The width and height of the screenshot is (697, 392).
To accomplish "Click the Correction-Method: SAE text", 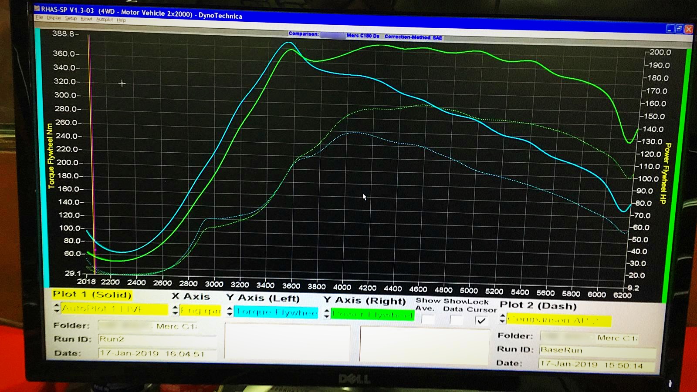I will 413,37.
